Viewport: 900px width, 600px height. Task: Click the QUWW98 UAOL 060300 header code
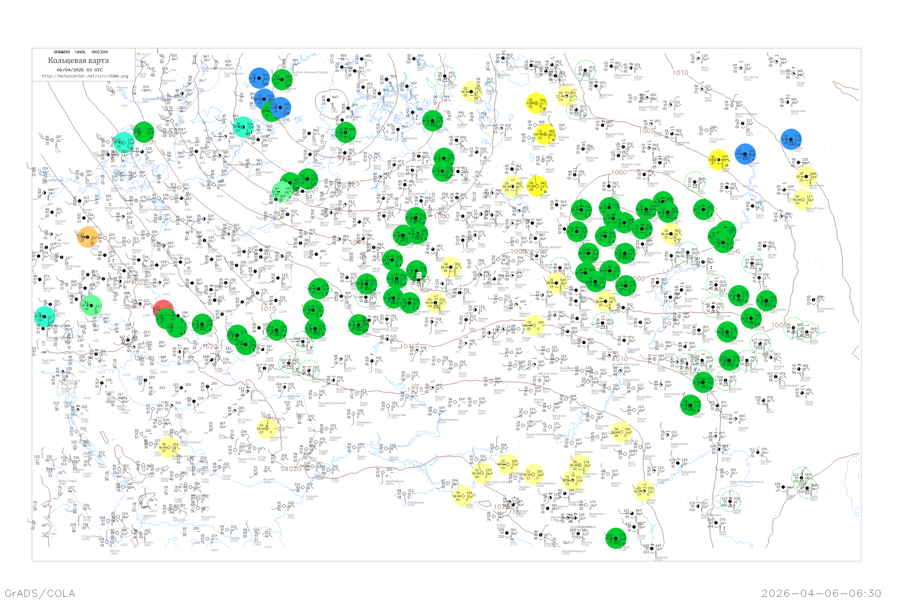click(x=80, y=52)
